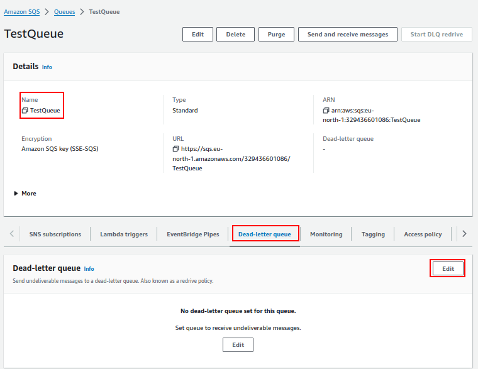Edit dead-letter queue from the section header
Image resolution: width=478 pixels, height=369 pixels.
tap(448, 268)
